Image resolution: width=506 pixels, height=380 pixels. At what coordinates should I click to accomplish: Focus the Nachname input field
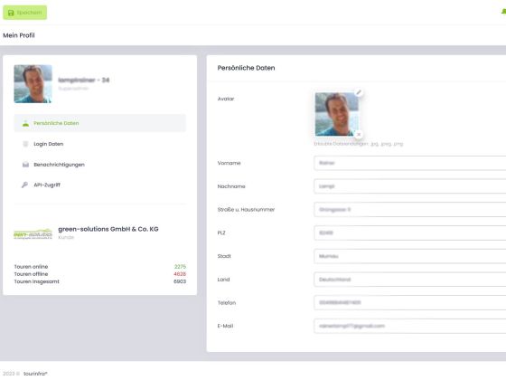click(x=410, y=186)
